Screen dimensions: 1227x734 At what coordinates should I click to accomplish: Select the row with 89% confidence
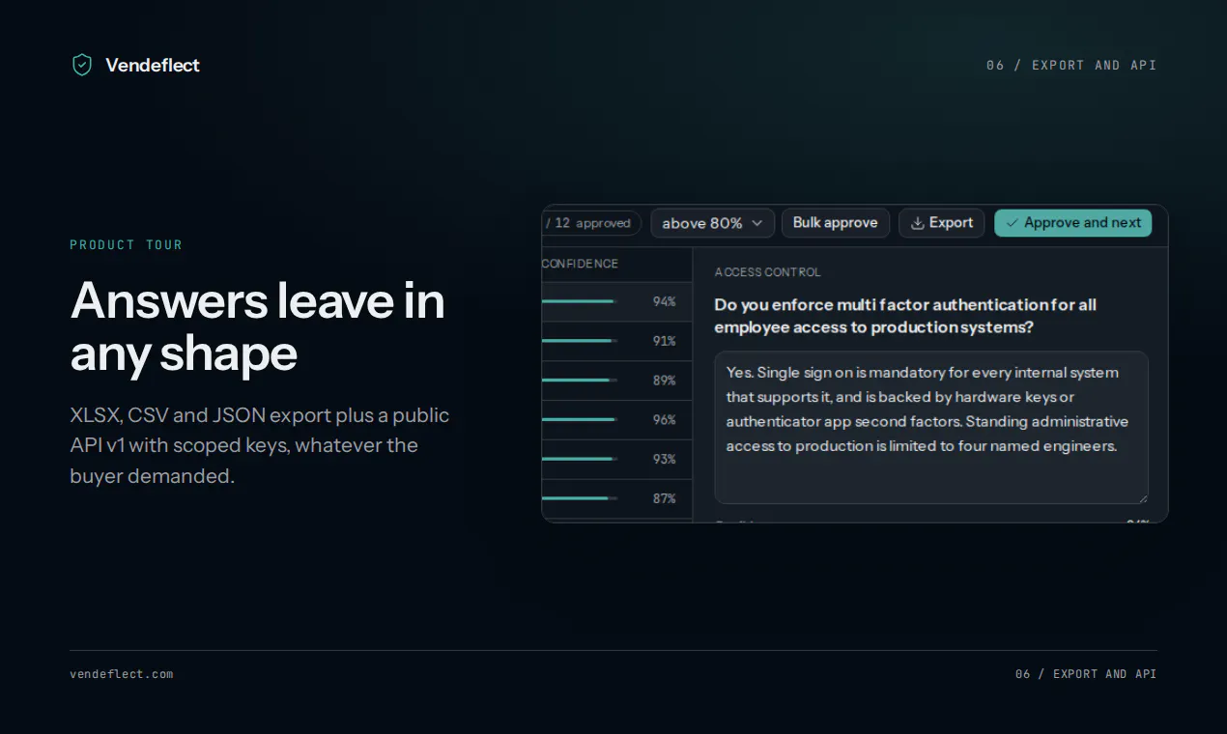point(616,381)
